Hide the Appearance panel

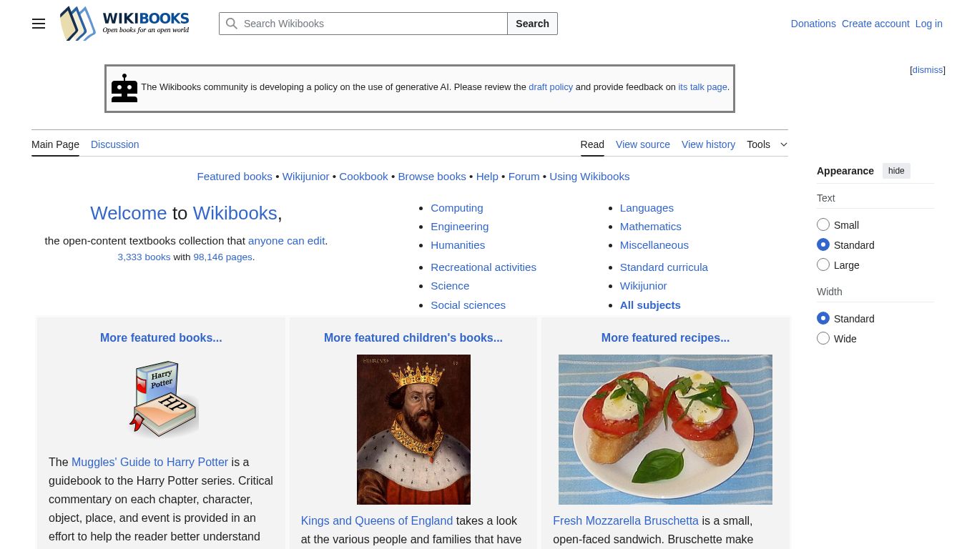(x=896, y=171)
